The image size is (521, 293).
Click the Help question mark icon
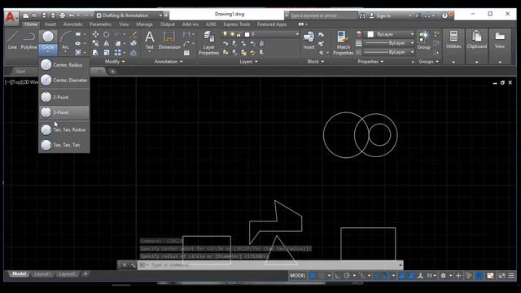click(x=444, y=15)
